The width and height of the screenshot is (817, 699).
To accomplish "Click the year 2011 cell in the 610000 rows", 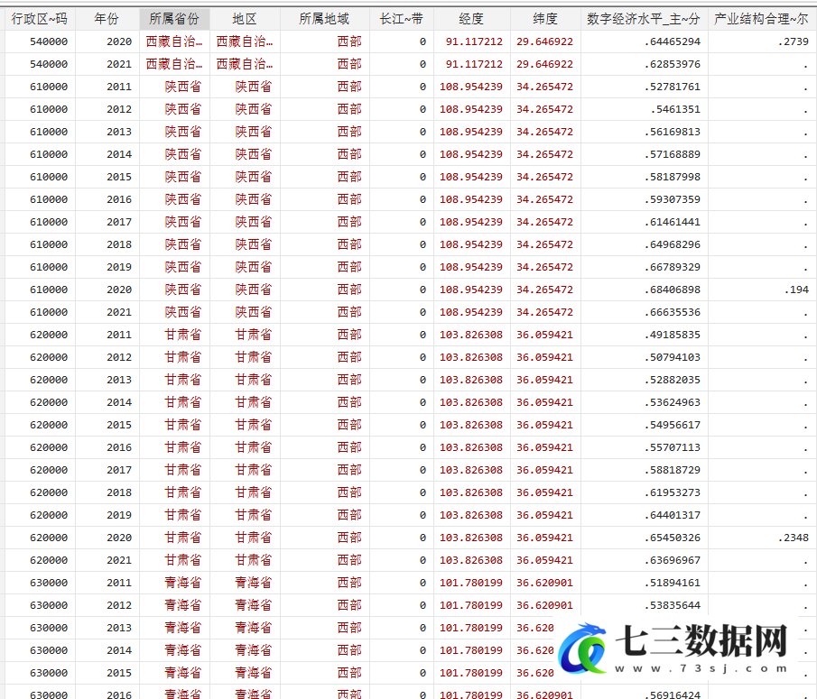I will tap(119, 87).
